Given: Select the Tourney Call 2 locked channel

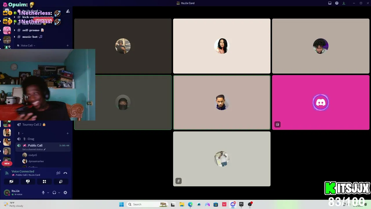Looking at the screenshot, I should coord(43,125).
